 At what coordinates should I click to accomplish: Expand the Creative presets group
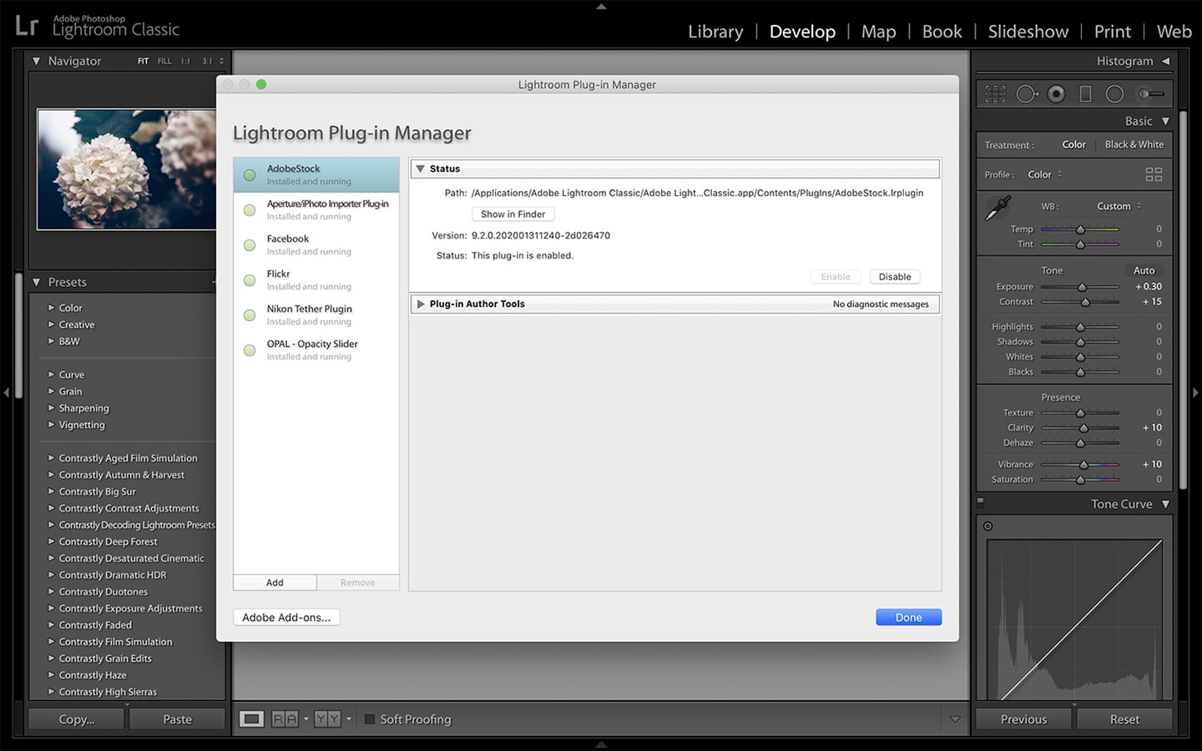tap(51, 325)
